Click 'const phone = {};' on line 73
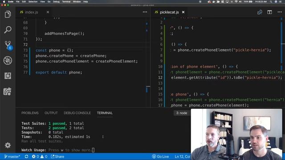Image resolution: width=285 pixels, height=160 pixels. click(54, 50)
